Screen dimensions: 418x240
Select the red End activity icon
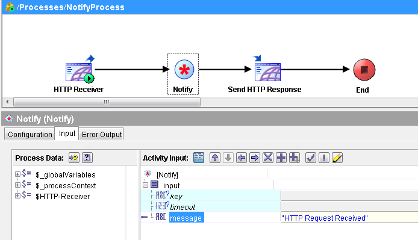pos(364,70)
